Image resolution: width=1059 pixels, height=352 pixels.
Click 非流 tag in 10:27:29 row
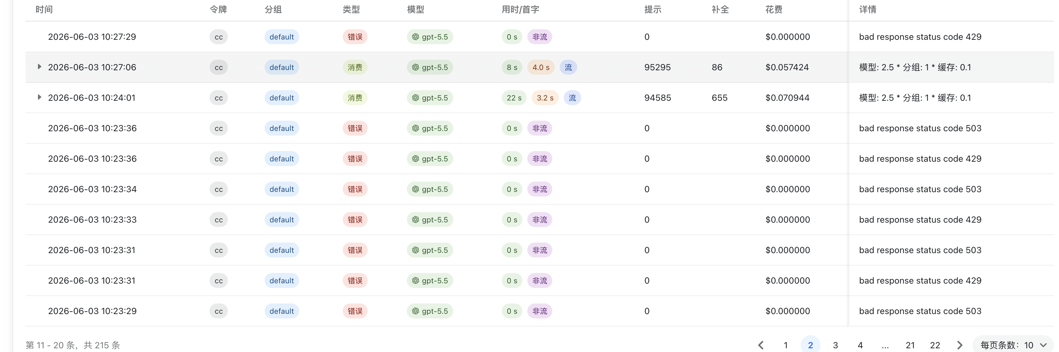coord(540,37)
